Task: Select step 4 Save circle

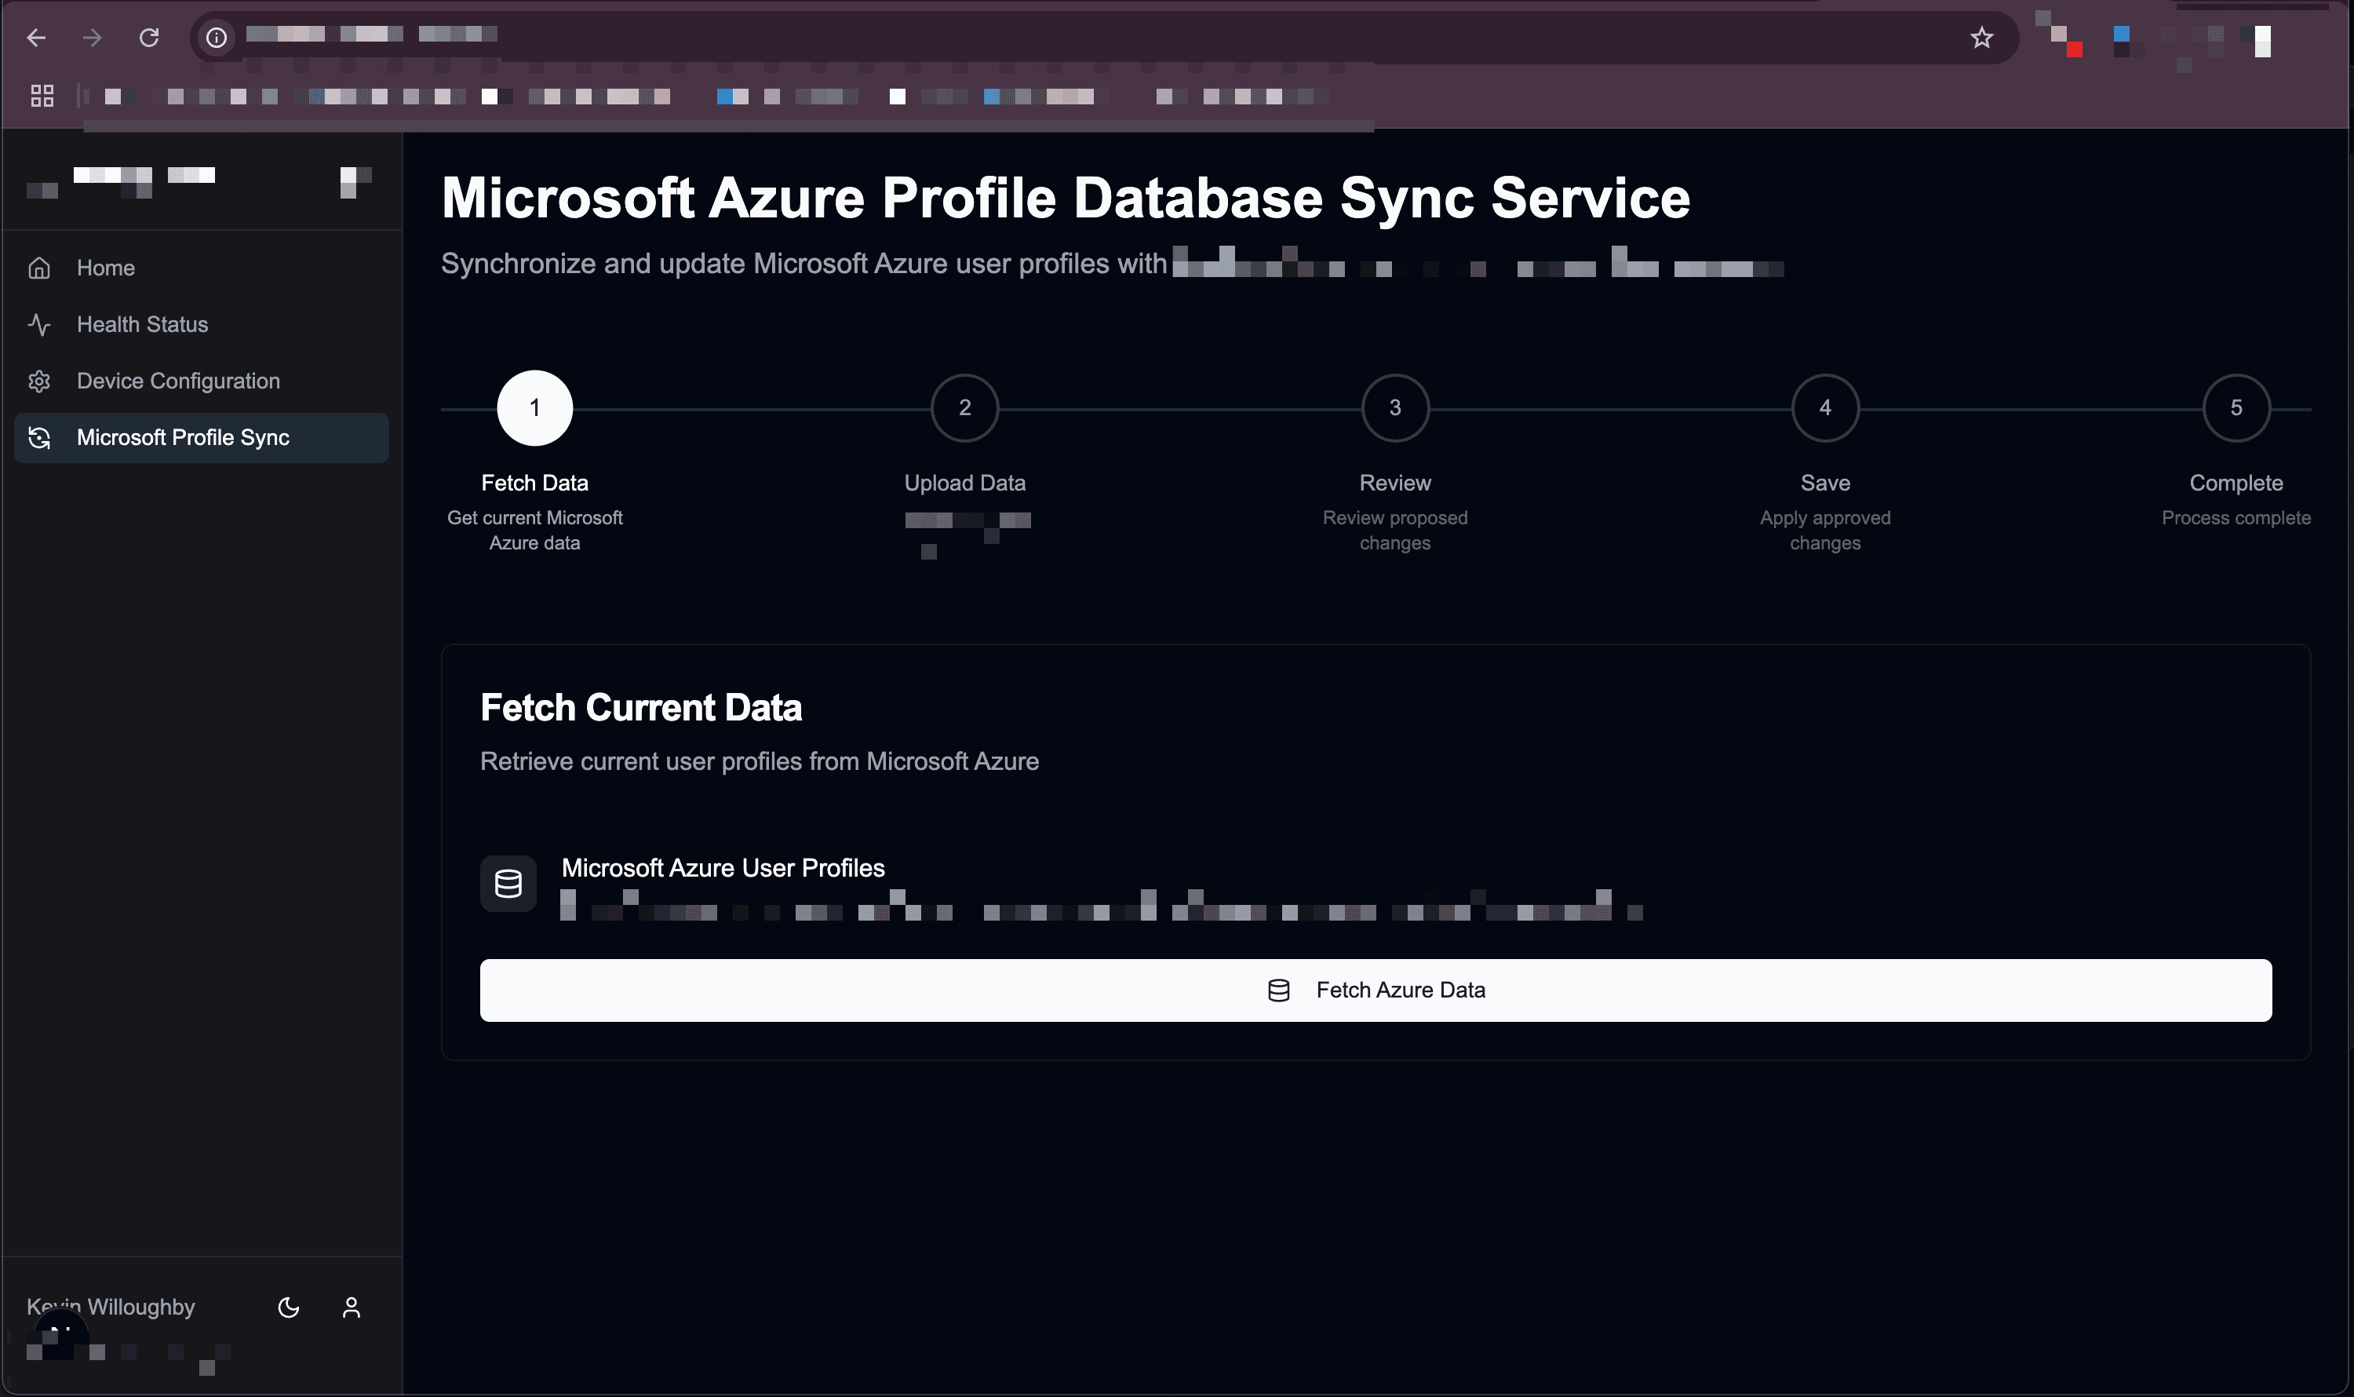Action: (1825, 407)
